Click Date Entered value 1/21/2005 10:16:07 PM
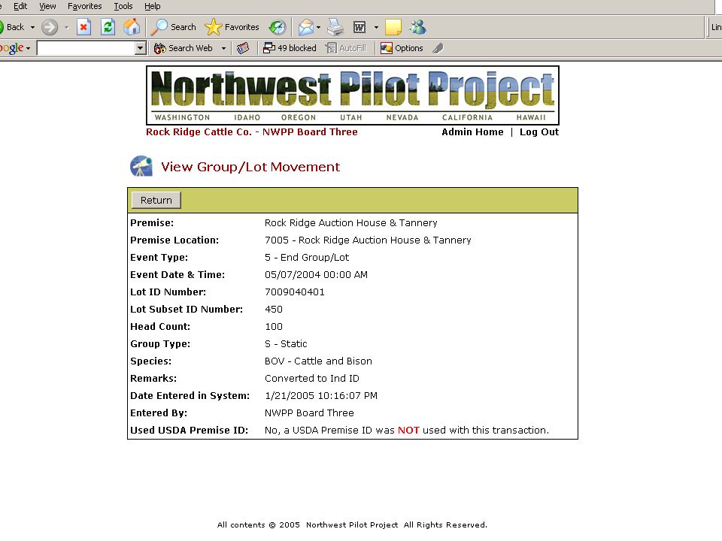The height and width of the screenshot is (541, 722). point(321,396)
